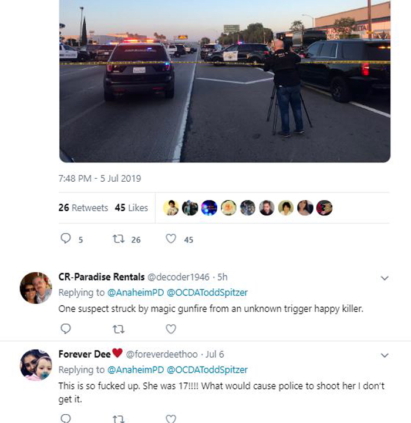Open Forever Dee's profile avatar
Viewport: 411px width, 423px height.
(36, 365)
